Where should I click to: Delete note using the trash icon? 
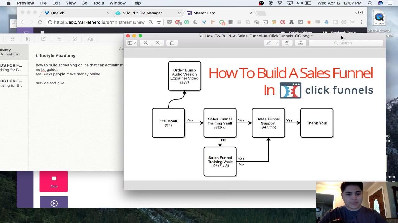click(x=28, y=39)
